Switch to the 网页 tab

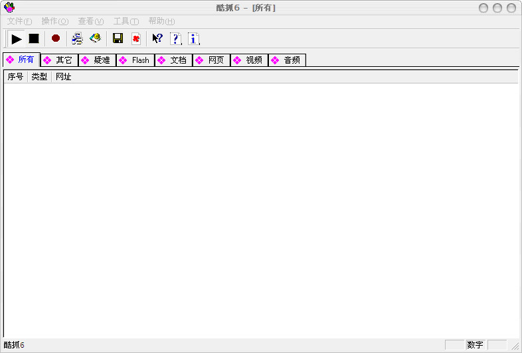tap(211, 60)
